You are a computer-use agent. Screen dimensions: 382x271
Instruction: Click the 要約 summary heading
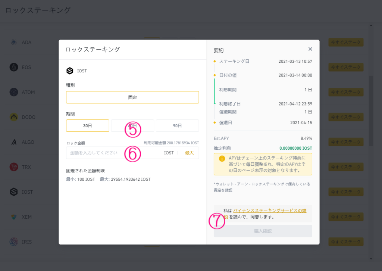pos(219,50)
